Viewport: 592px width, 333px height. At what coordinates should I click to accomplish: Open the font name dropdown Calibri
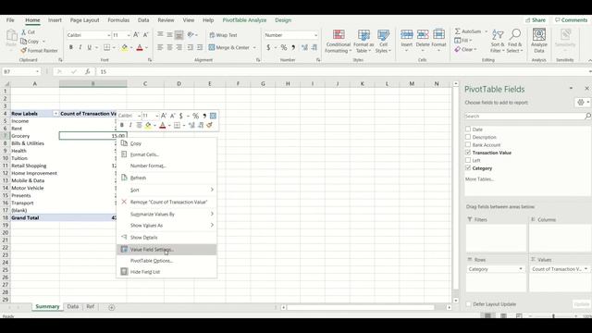coord(108,35)
